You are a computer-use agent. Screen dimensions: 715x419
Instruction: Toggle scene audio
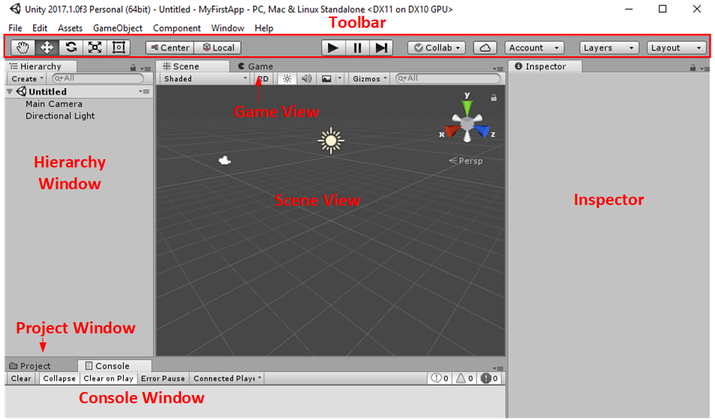pyautogui.click(x=306, y=79)
